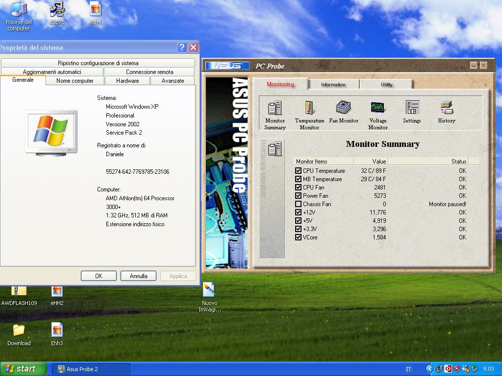Click the Asus Probe 2 taskbar button
This screenshot has height=376, width=502.
(91, 369)
